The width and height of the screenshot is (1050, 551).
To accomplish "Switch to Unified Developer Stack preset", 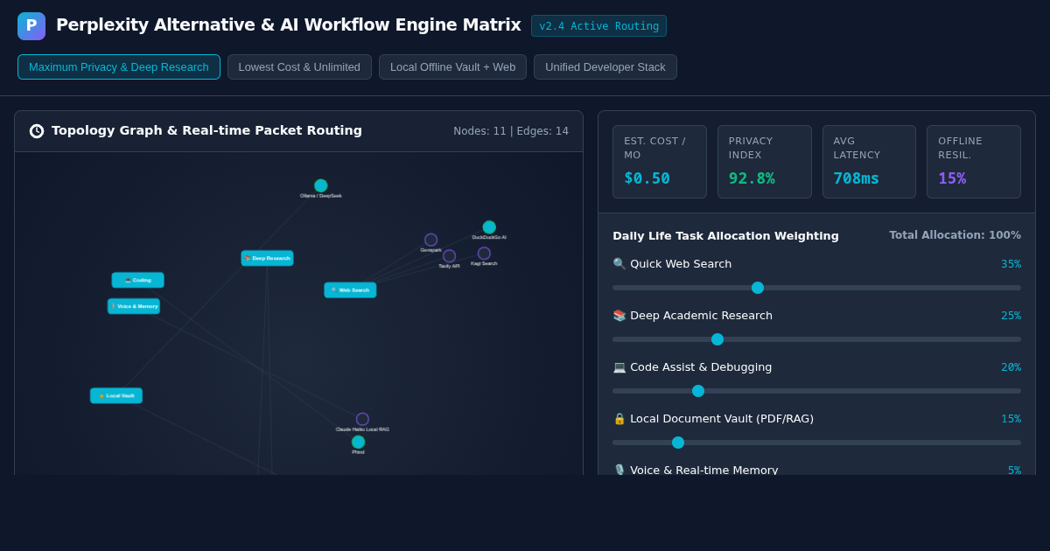I will (x=605, y=67).
